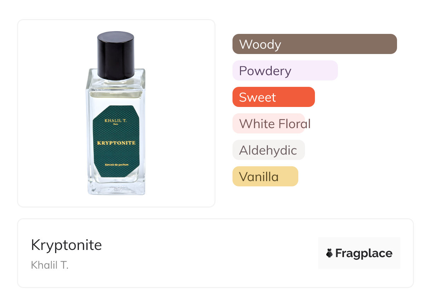Select the Powdery accord bar
Image resolution: width=431 pixels, height=305 pixels.
tap(285, 71)
